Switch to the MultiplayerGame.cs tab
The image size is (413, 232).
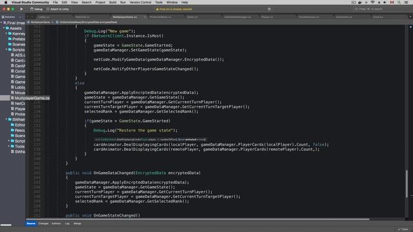[125, 17]
